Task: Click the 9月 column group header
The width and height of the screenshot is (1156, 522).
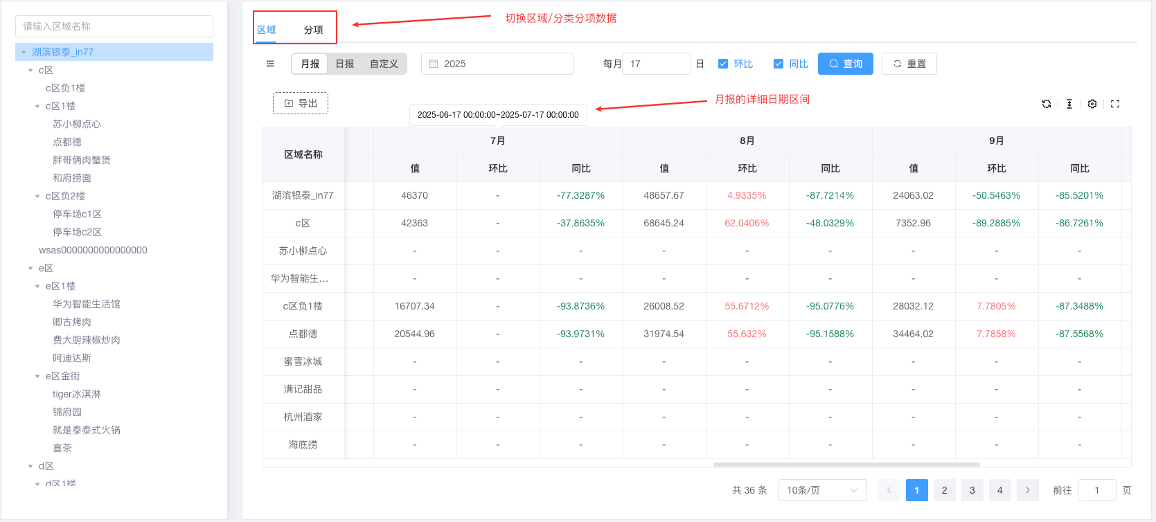Action: (997, 141)
